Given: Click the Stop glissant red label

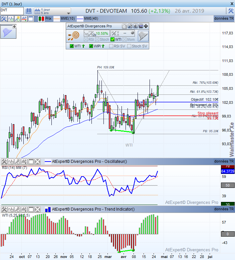Looking at the screenshot, I should (208, 113).
